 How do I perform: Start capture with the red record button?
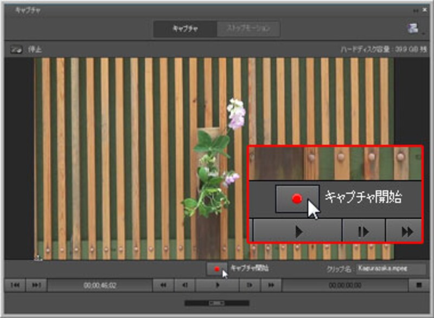(216, 269)
